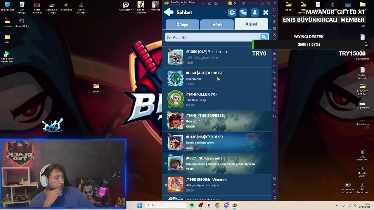Click BlueStacks title bar home icon
374x210 pixels.
coord(210,3)
